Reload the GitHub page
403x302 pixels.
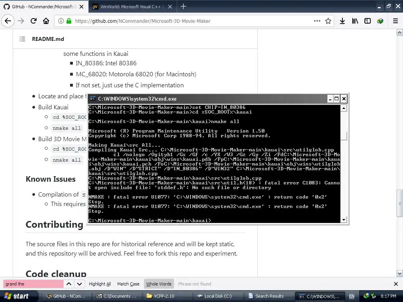pyautogui.click(x=34, y=21)
